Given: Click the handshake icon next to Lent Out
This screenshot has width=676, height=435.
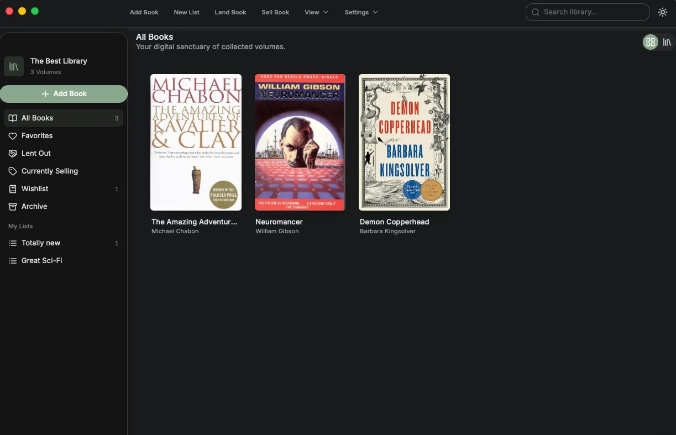Looking at the screenshot, I should (13, 154).
